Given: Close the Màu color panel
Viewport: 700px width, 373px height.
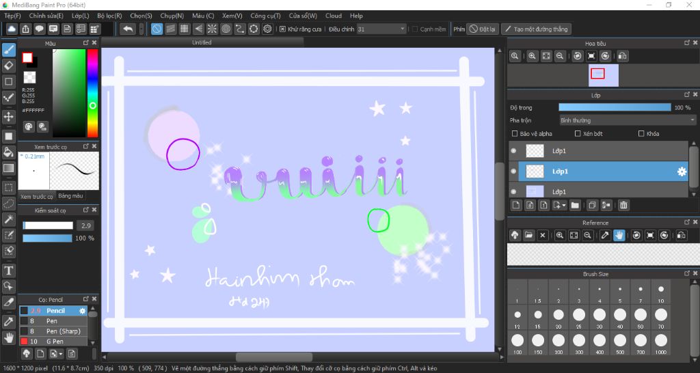Looking at the screenshot, I should pos(94,43).
